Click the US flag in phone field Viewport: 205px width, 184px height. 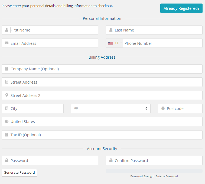tap(110, 43)
